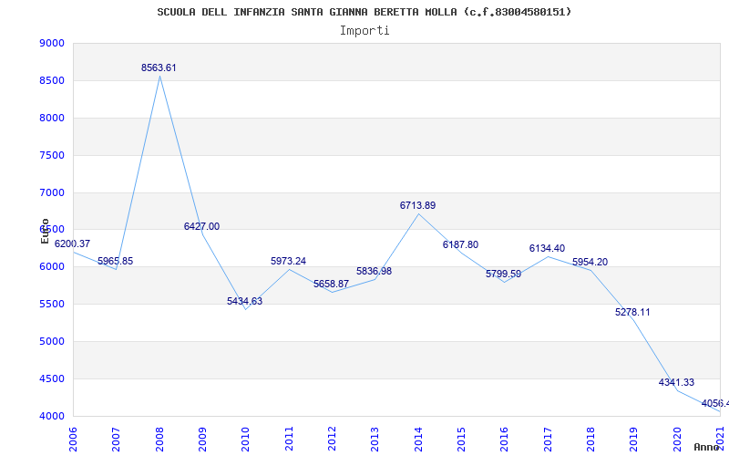Select the 2006 x-axis year label

point(73,437)
